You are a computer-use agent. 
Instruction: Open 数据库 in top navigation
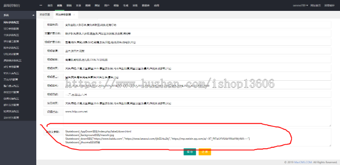(x=146, y=5)
